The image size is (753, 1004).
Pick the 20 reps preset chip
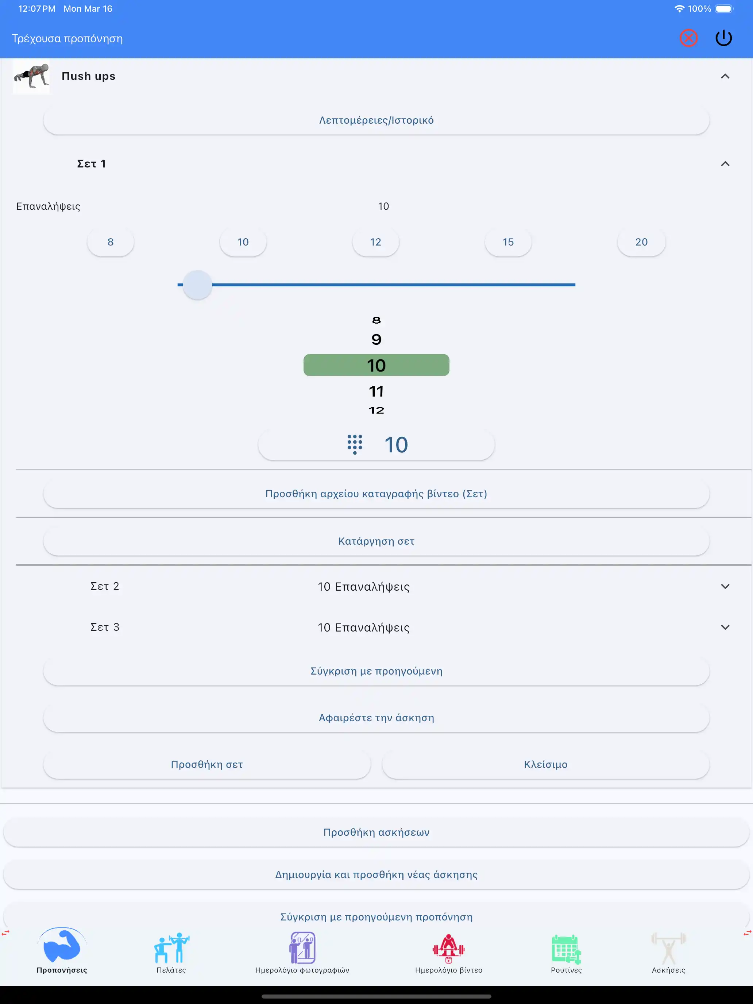(641, 242)
